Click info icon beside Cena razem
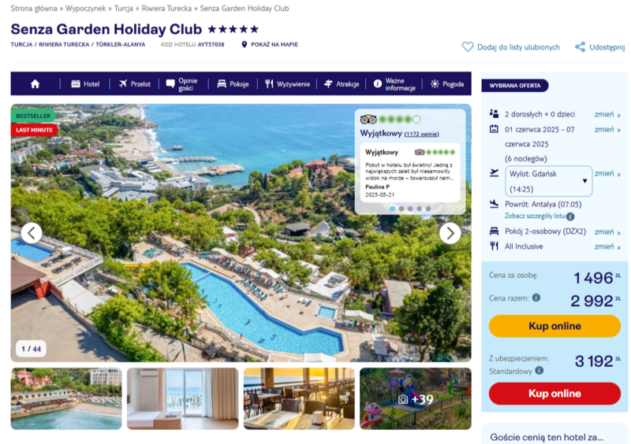This screenshot has height=444, width=631. (x=536, y=298)
